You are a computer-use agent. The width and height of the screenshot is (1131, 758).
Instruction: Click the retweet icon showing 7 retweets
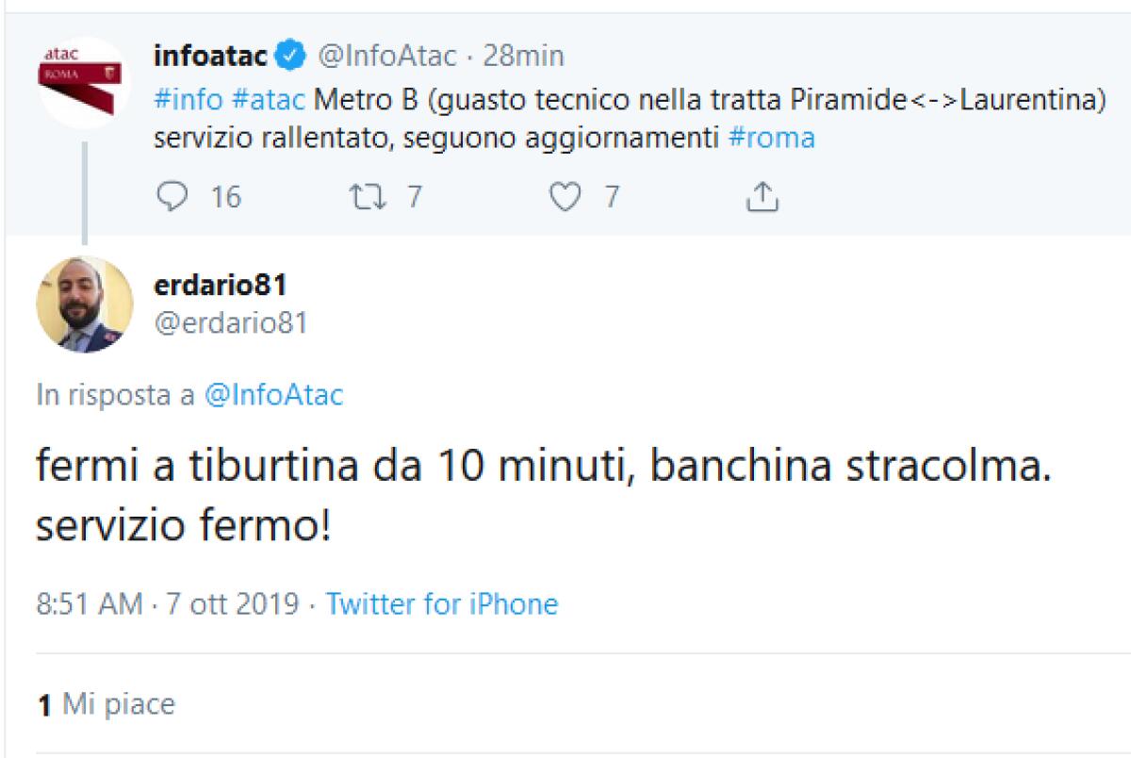pyautogui.click(x=369, y=197)
